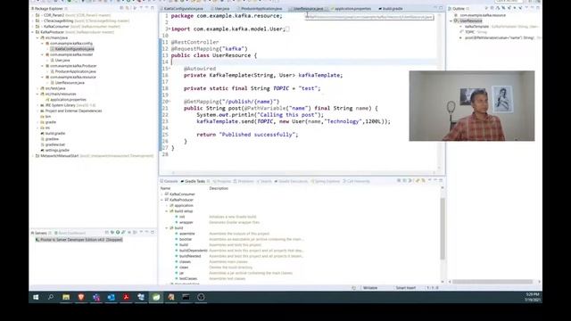Collapse the com.example.kafka.config package
Viewport: 571px width, 321px height.
pyautogui.click(x=42, y=44)
